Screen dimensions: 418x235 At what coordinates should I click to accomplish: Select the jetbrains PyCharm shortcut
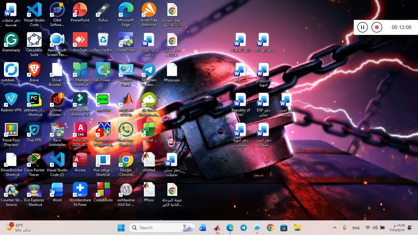click(x=34, y=105)
